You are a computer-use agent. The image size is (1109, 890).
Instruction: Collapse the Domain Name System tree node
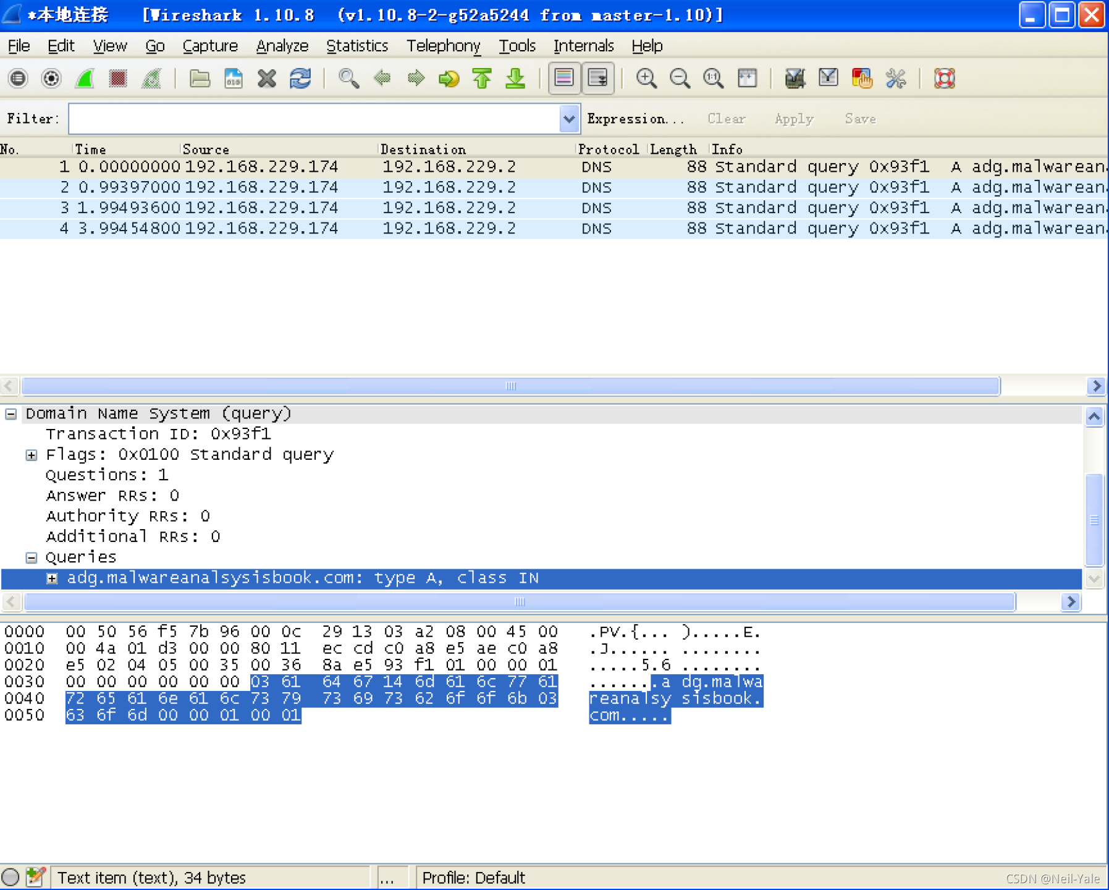pos(11,413)
